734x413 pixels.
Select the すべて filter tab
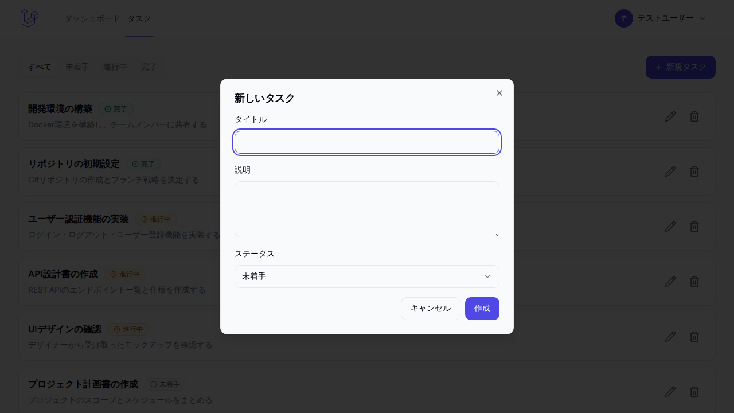[x=40, y=67]
